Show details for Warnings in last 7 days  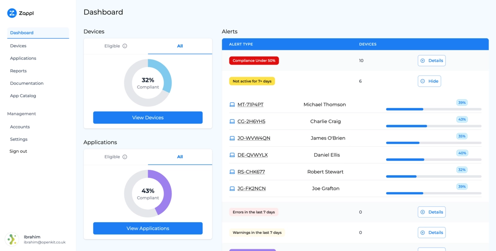click(x=432, y=232)
